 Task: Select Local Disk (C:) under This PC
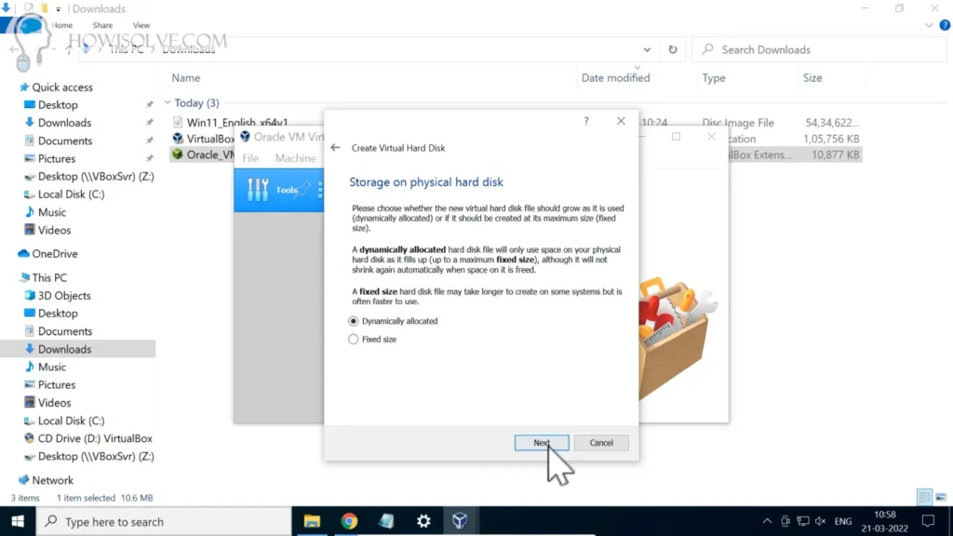(71, 421)
